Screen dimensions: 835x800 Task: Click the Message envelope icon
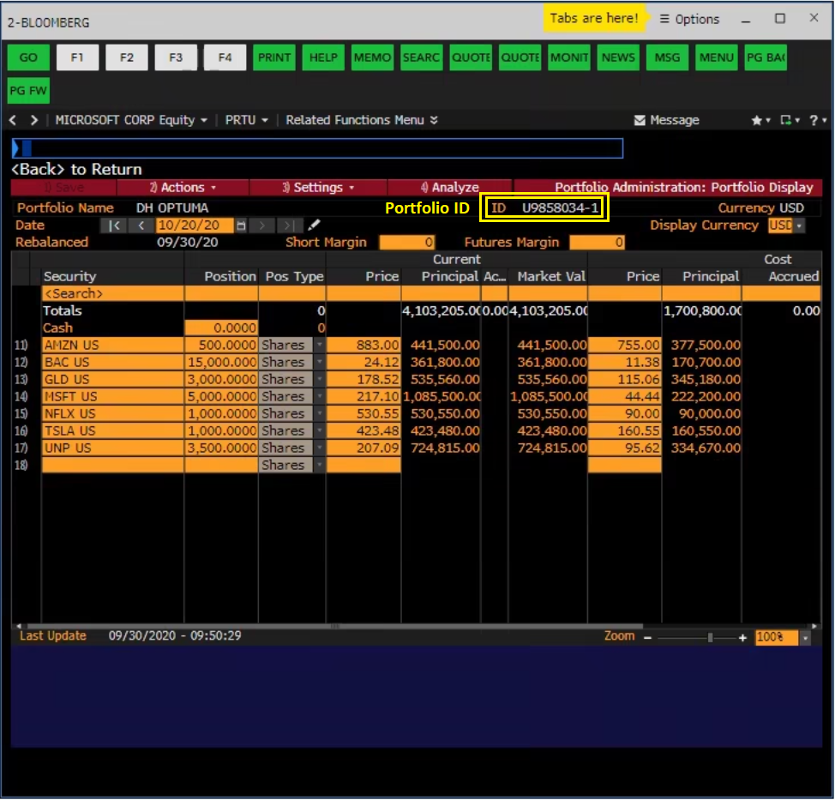pos(640,120)
